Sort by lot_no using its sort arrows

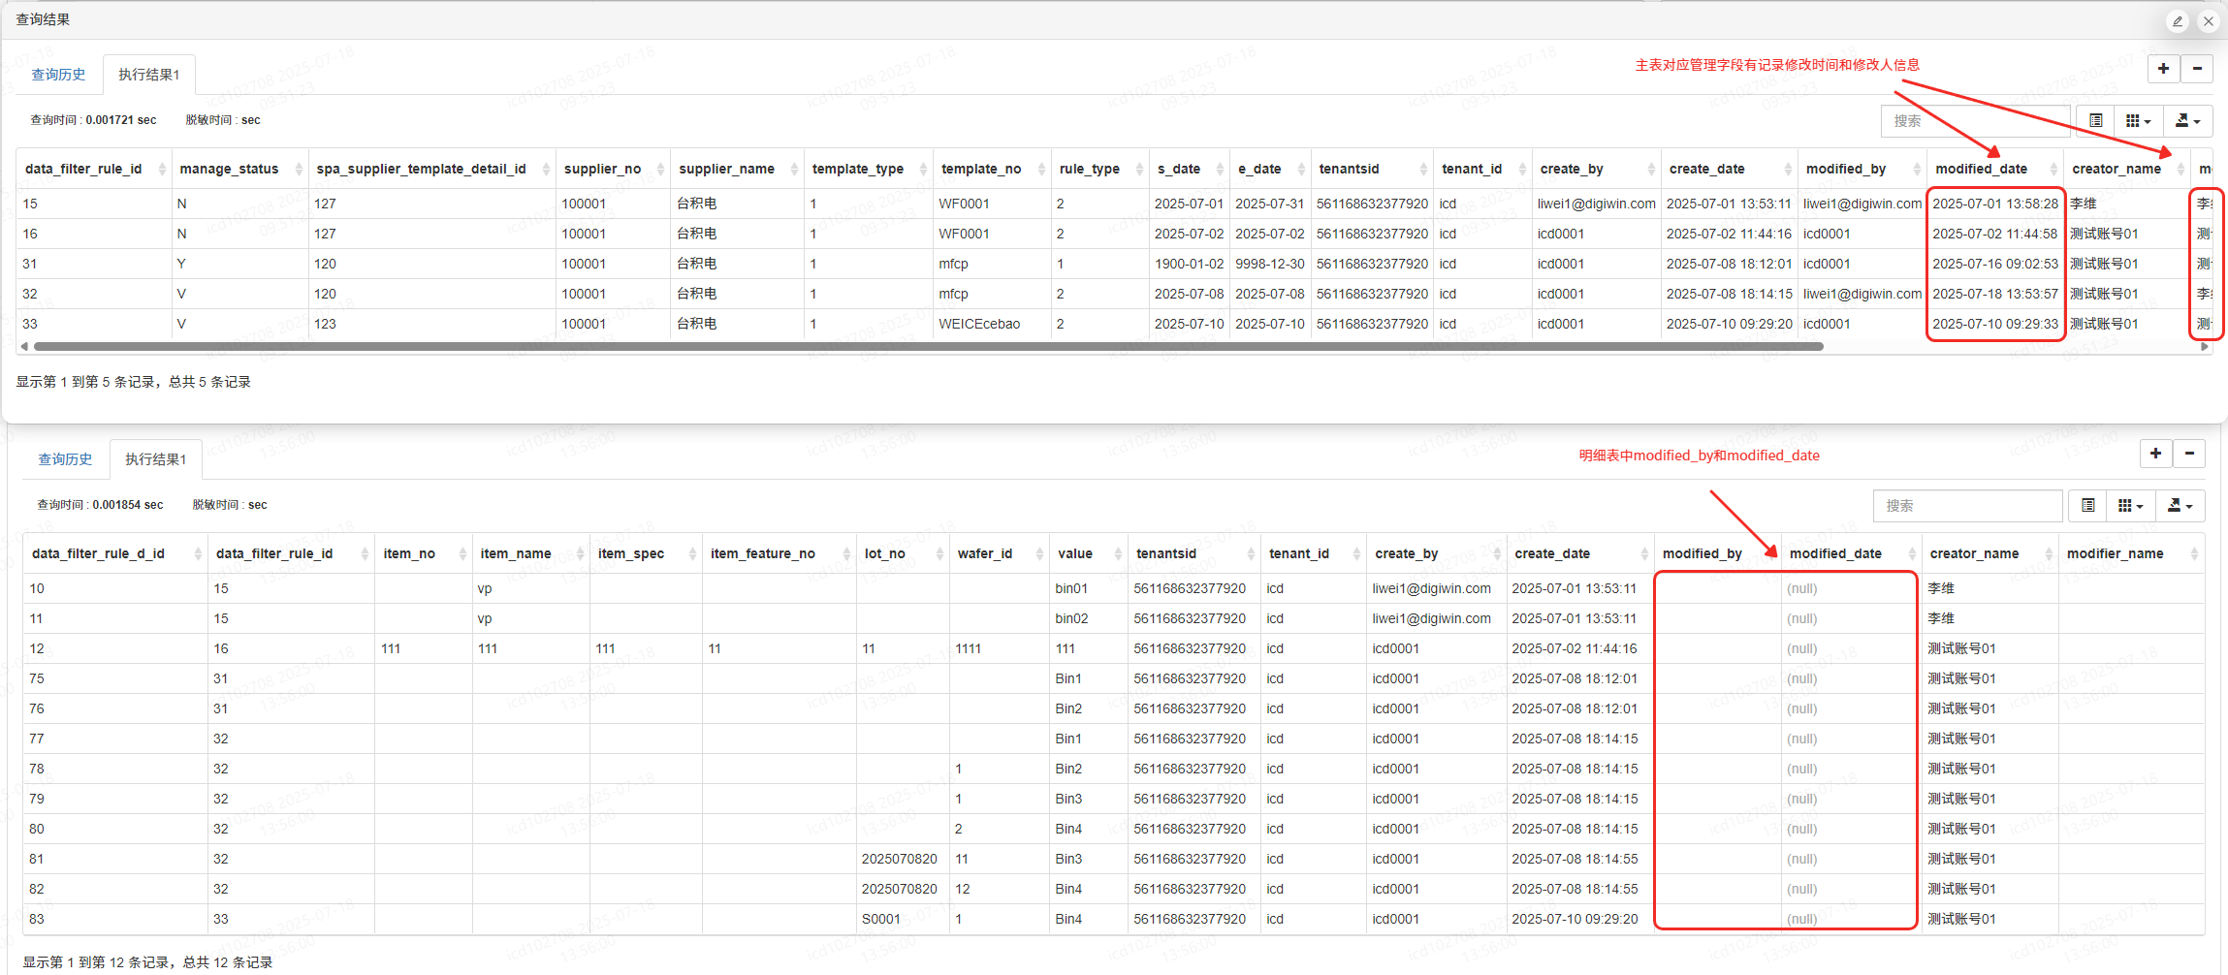click(x=939, y=553)
